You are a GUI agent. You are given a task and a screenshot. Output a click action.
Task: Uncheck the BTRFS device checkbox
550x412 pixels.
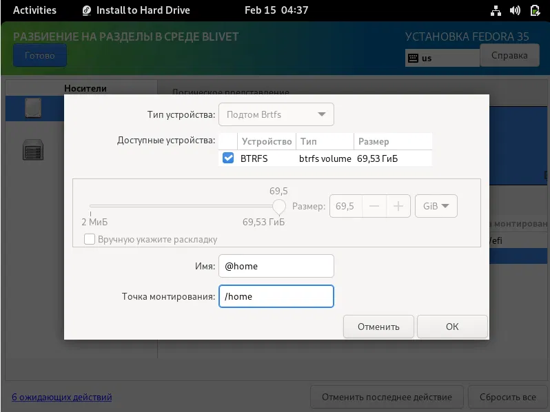(228, 158)
